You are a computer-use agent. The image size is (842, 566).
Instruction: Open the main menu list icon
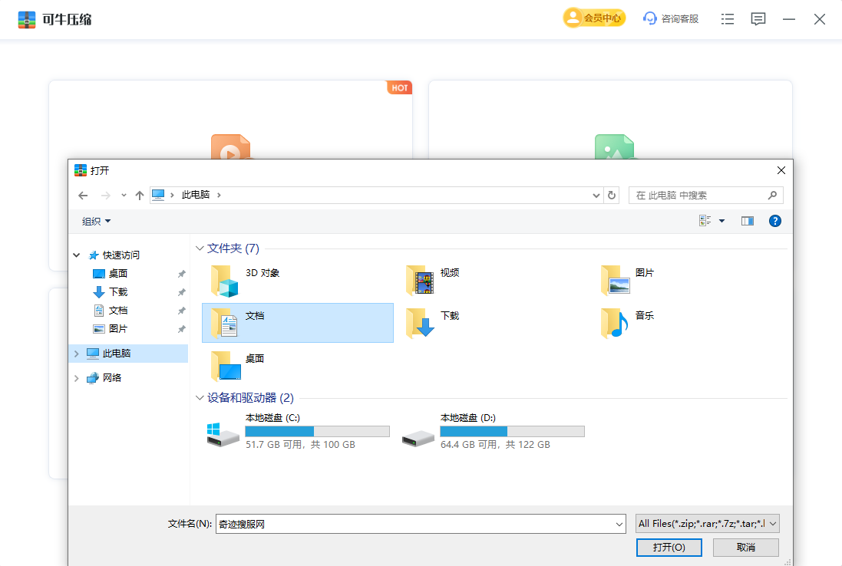point(727,19)
